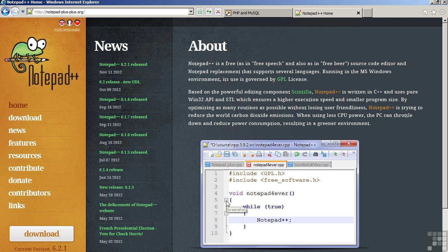Open the recent pages dropdown arrow
The width and height of the screenshot is (448, 252).
(23, 12)
